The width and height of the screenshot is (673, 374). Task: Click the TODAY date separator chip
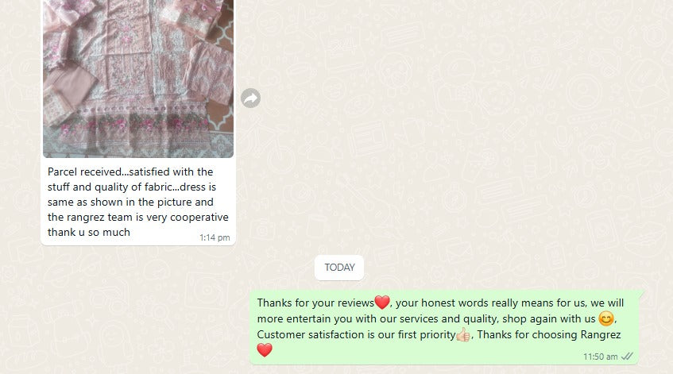(x=339, y=268)
